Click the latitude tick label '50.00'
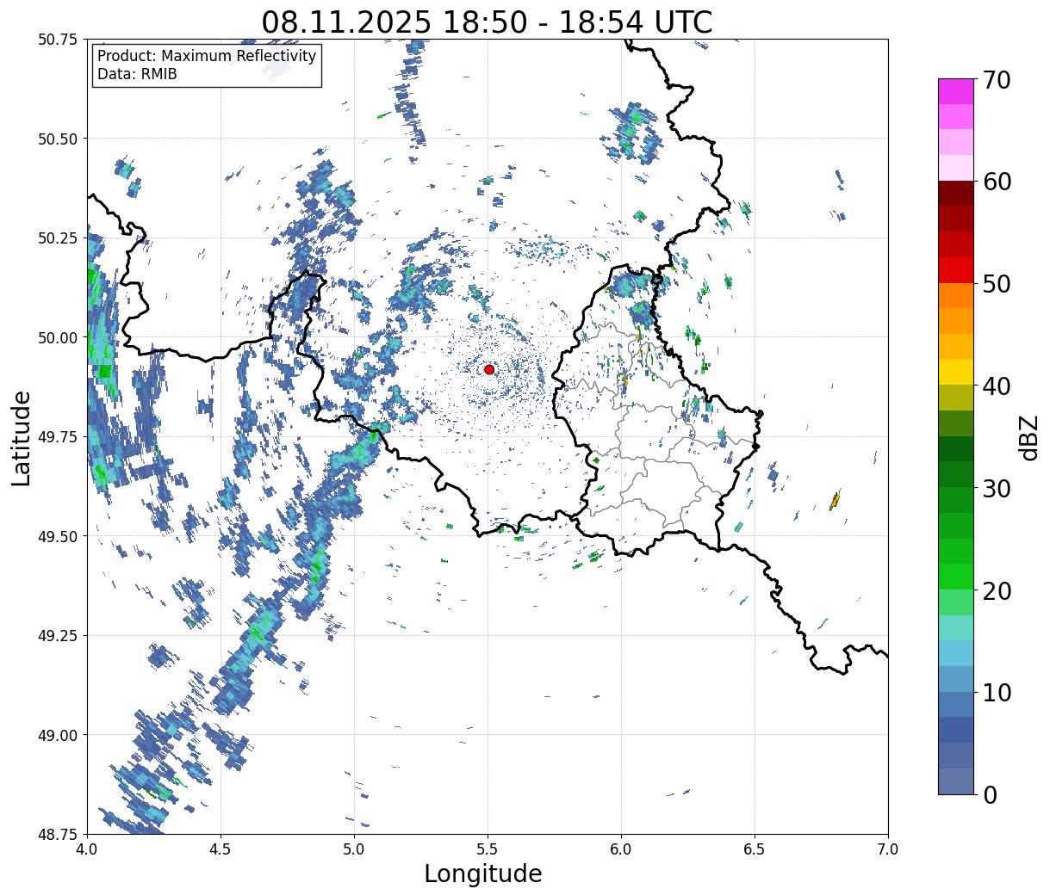Viewport: 1050px width, 895px height. [x=57, y=337]
